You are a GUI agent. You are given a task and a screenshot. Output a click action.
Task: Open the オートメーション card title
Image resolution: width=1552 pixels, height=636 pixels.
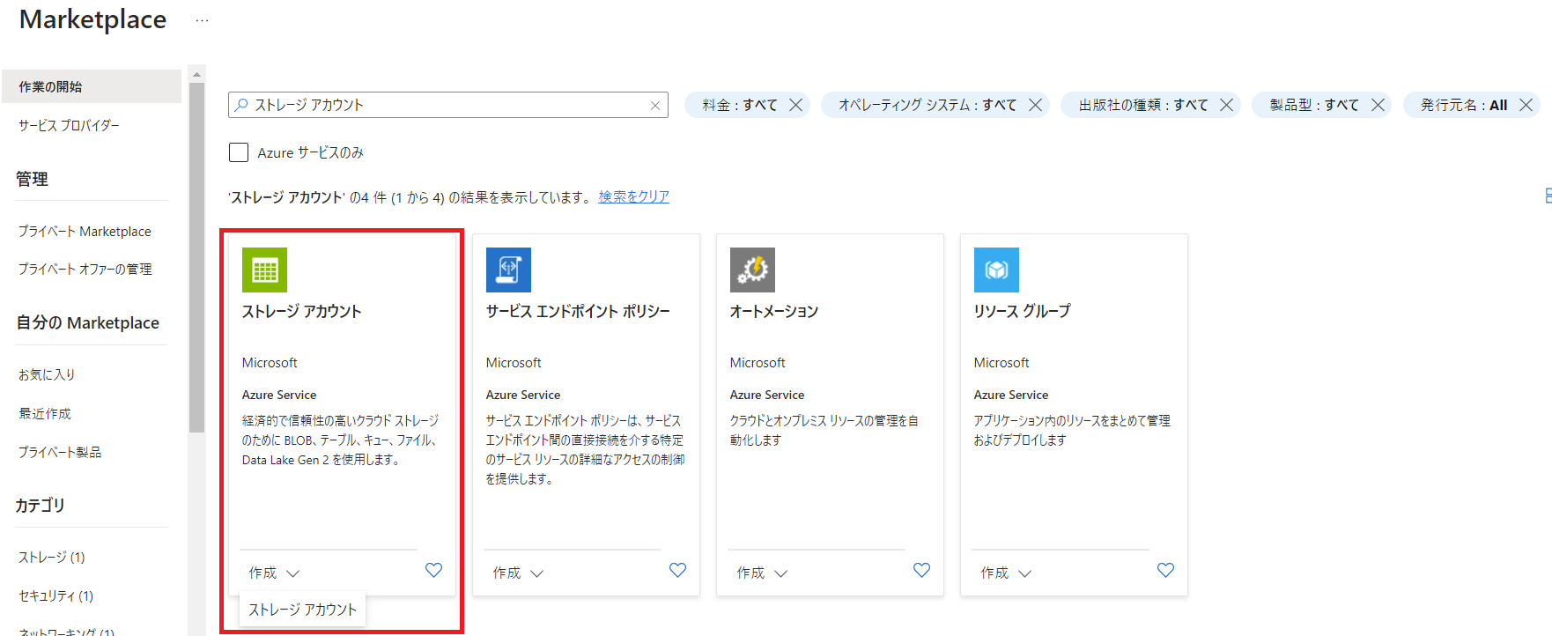tap(774, 311)
